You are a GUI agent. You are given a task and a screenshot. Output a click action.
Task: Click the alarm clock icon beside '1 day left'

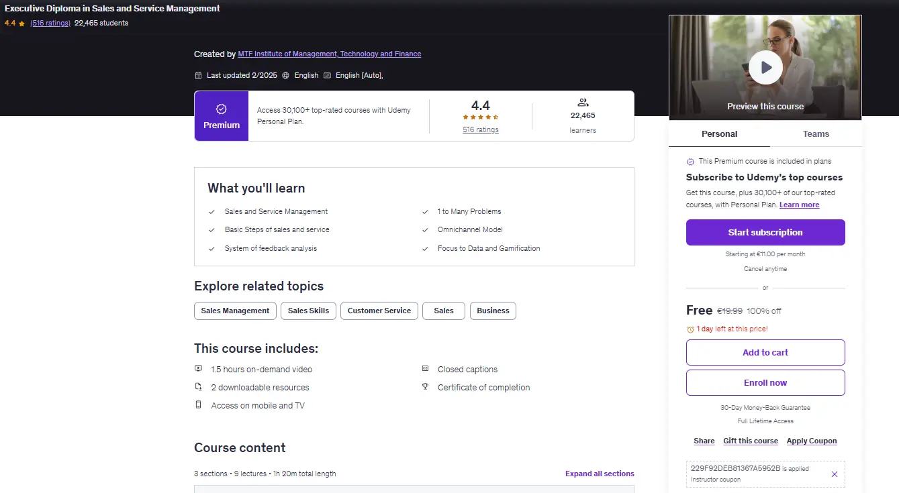[690, 329]
